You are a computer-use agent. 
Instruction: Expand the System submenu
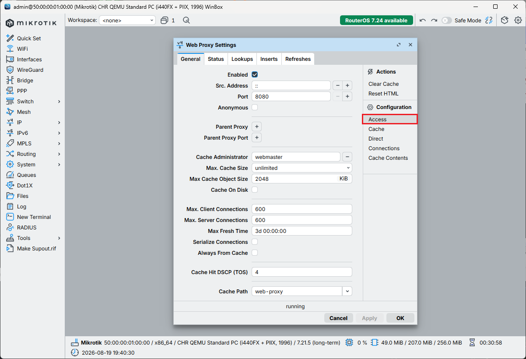tap(59, 165)
